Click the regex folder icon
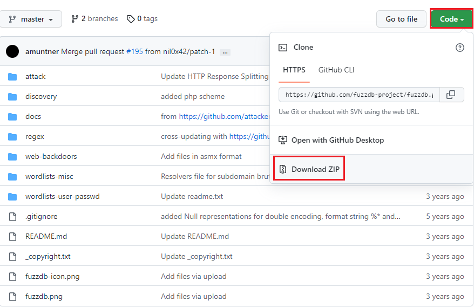This screenshot has height=307, width=474. point(12,137)
